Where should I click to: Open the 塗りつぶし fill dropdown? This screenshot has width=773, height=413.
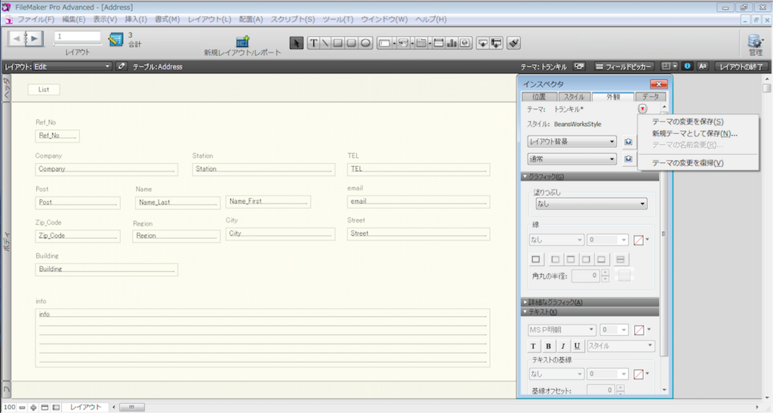point(592,204)
